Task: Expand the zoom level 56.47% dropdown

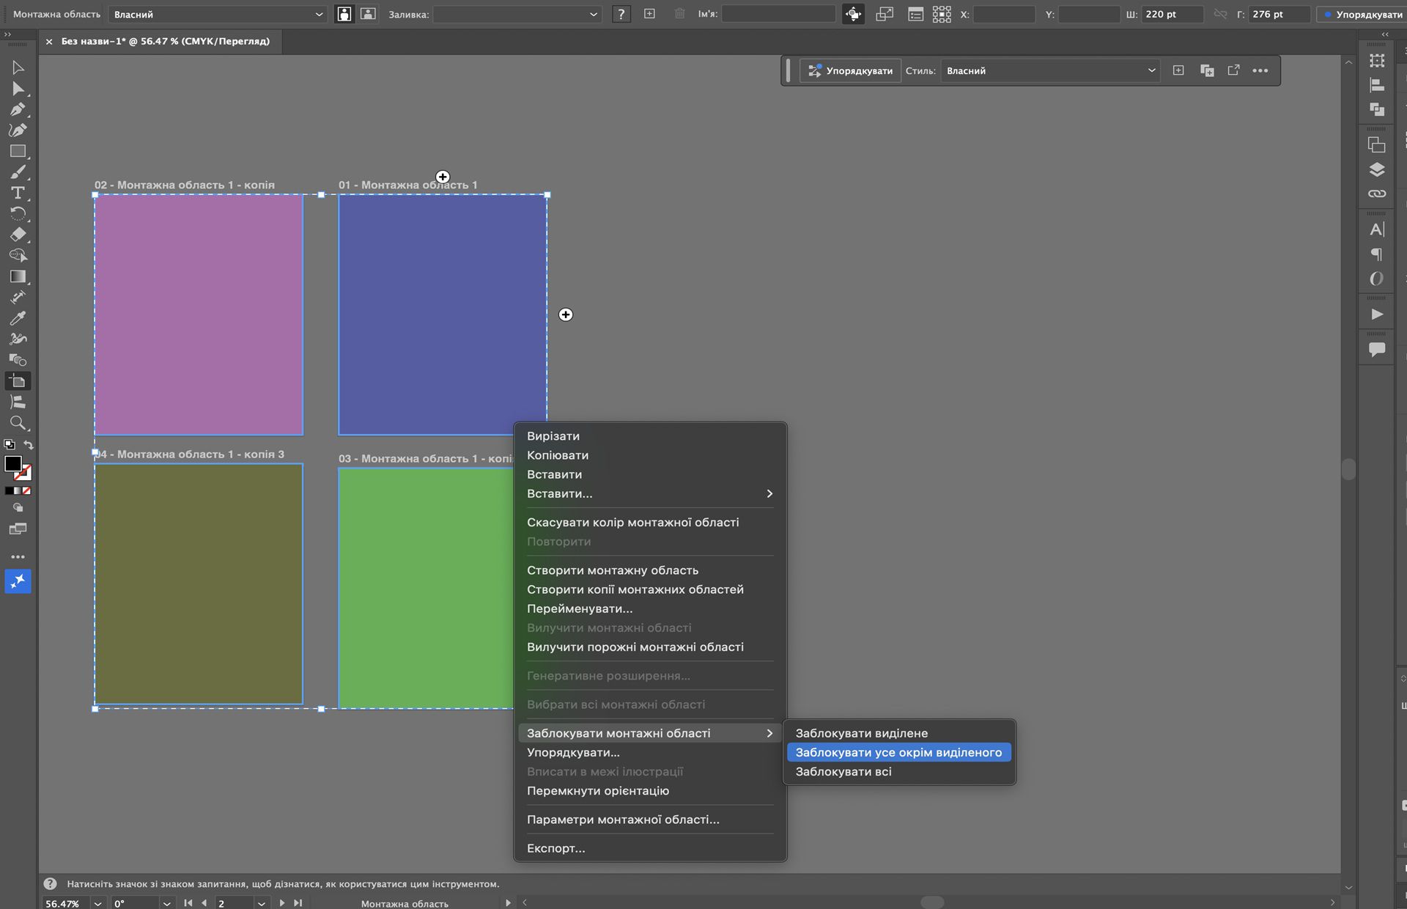Action: (x=97, y=903)
